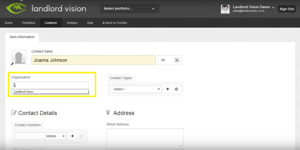300x150 pixels.
Task: Open the Contacts menu item
Action: pyautogui.click(x=51, y=23)
